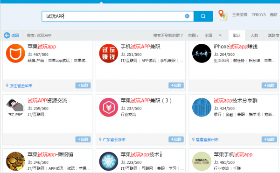Open group title 苹果试玩APP兼职(3)
This screenshot has height=173, width=280.
(x=146, y=101)
